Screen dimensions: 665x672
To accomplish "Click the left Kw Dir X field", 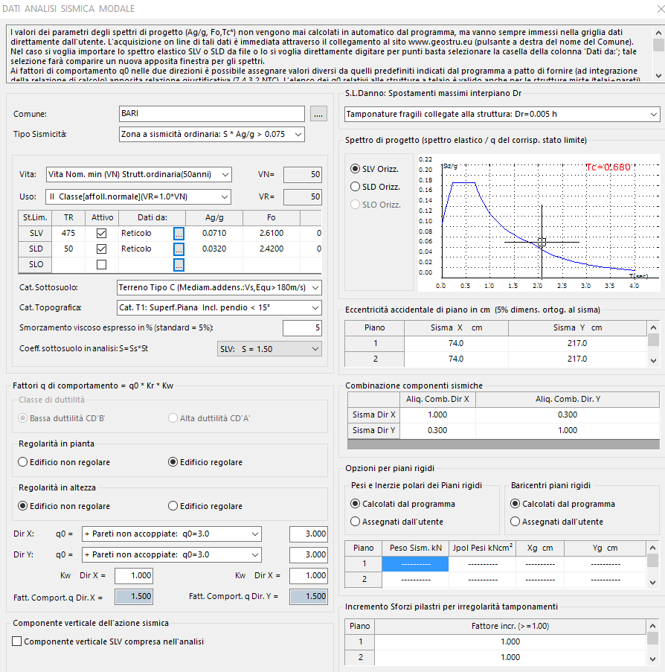I will [x=134, y=575].
